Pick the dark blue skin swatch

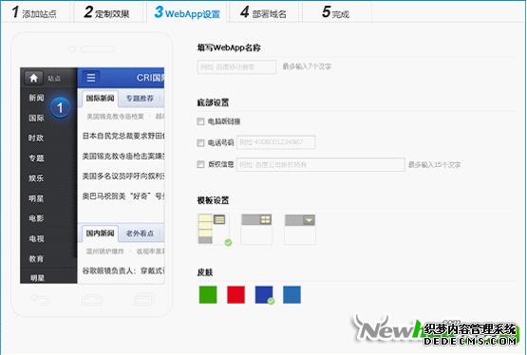(x=264, y=294)
